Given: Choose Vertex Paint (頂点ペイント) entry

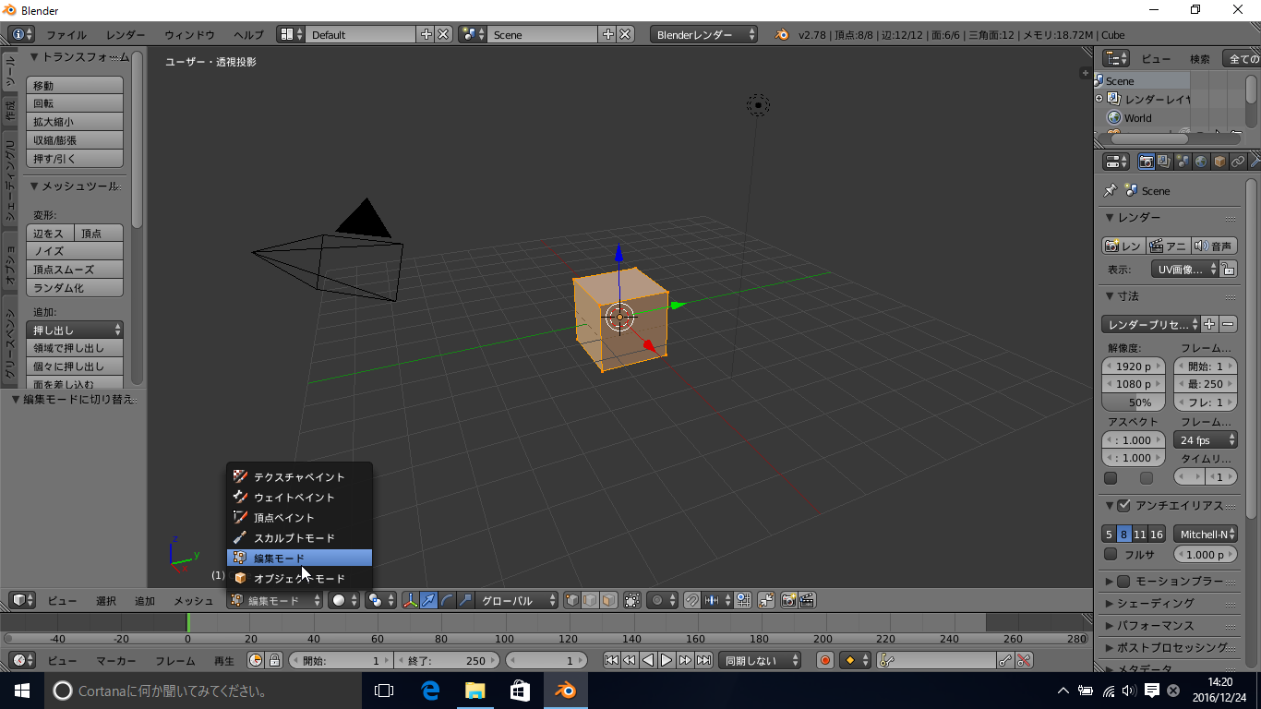Looking at the screenshot, I should click(x=299, y=518).
